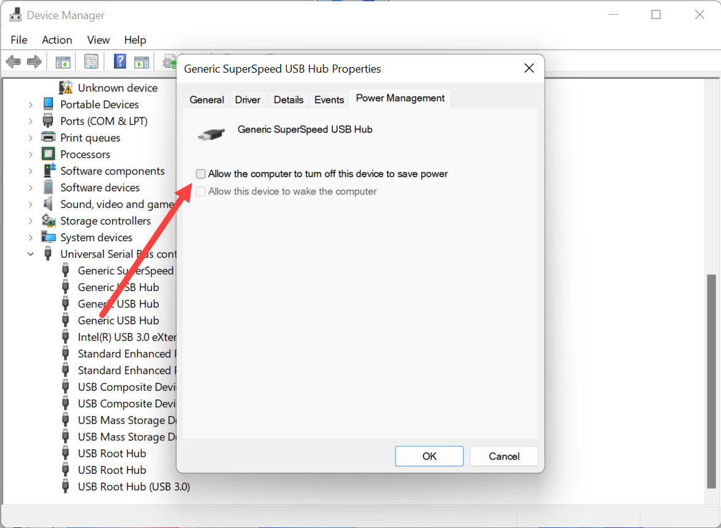Click the Cancel button
The image size is (721, 528).
point(504,456)
